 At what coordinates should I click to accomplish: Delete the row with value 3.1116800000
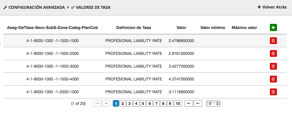point(273,92)
